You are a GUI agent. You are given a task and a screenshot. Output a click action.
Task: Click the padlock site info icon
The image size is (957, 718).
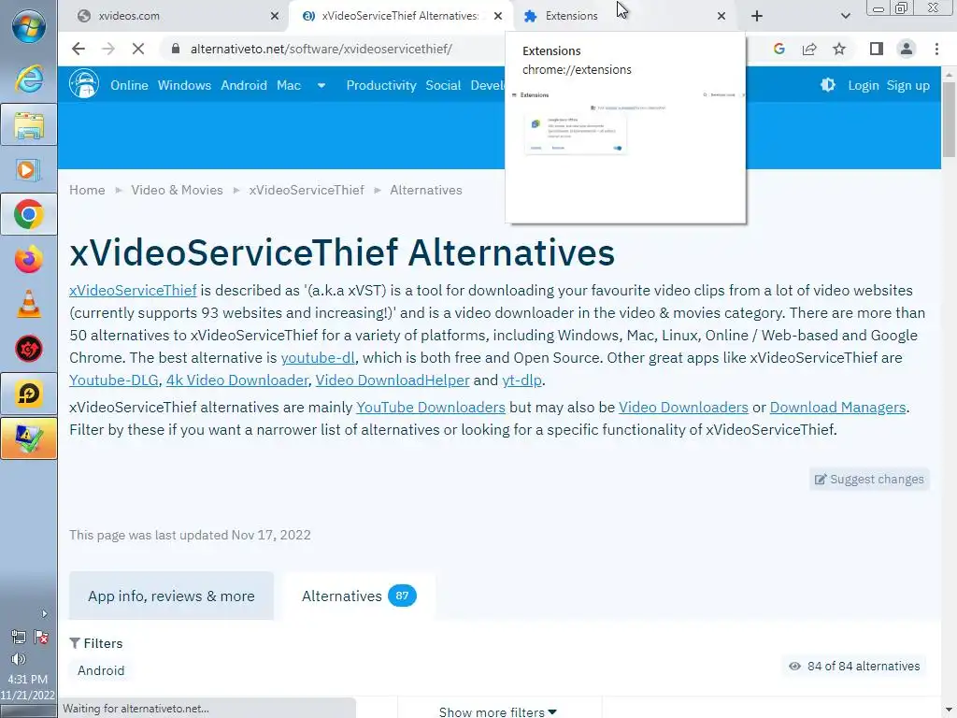click(176, 49)
